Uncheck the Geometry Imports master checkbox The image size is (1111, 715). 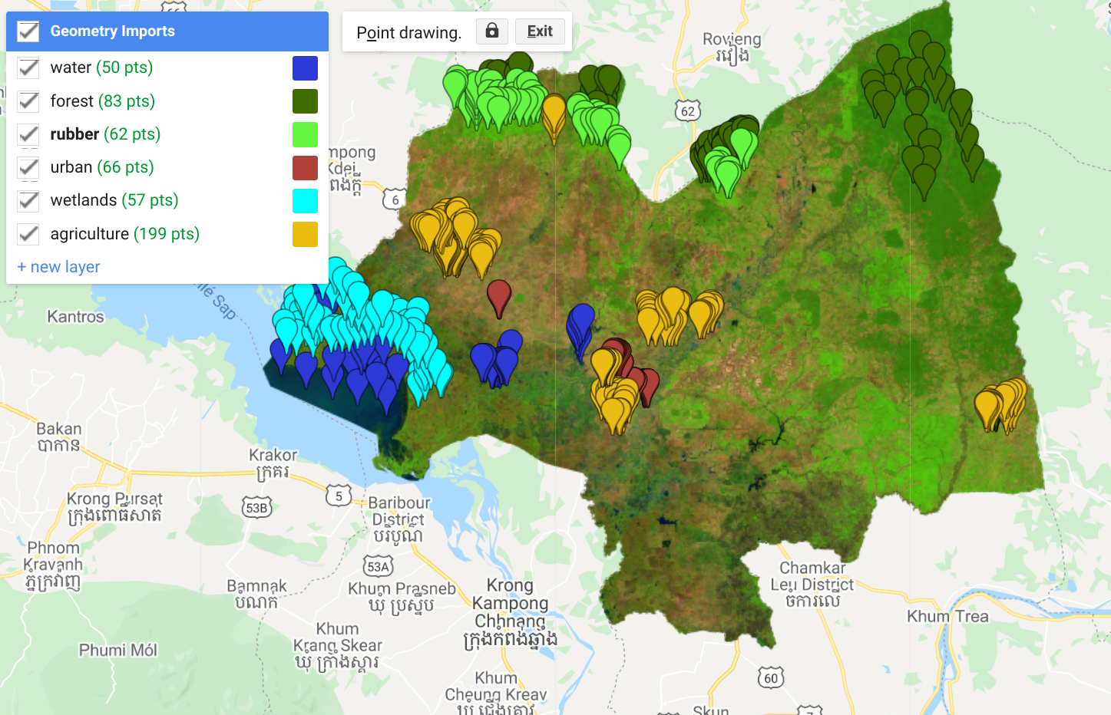28,31
